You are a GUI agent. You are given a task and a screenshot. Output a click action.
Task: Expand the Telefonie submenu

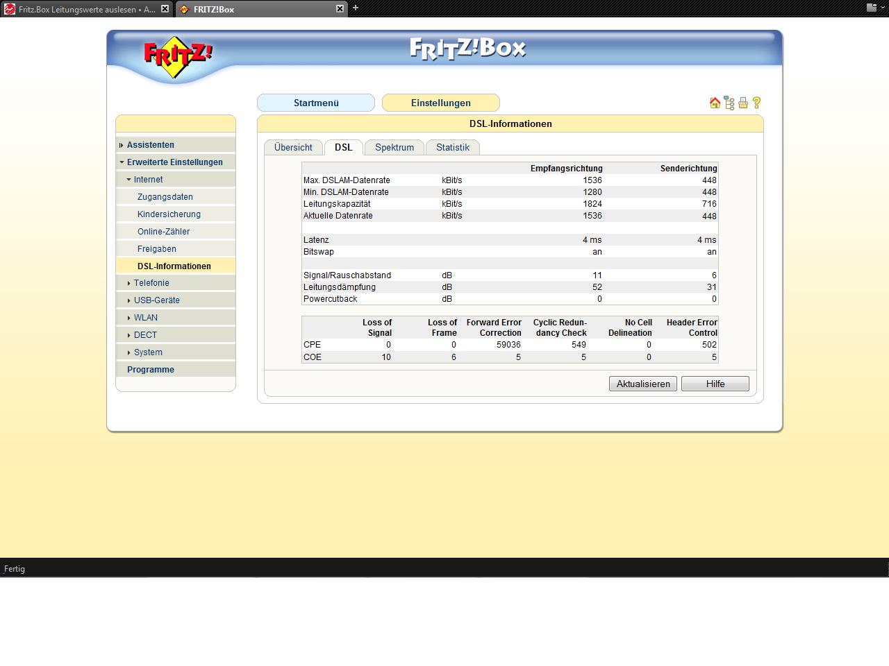pyautogui.click(x=151, y=283)
